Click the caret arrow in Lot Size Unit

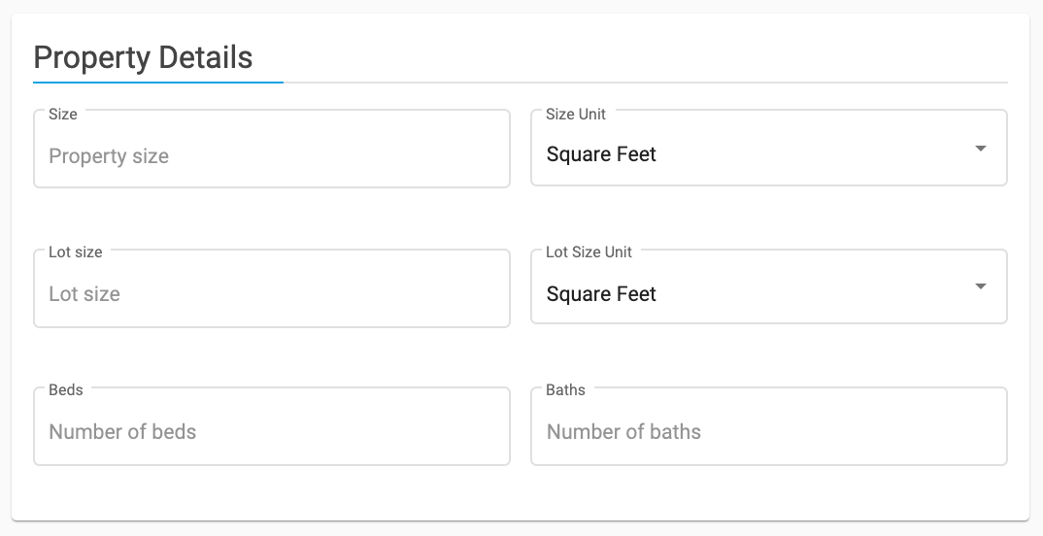coord(981,286)
